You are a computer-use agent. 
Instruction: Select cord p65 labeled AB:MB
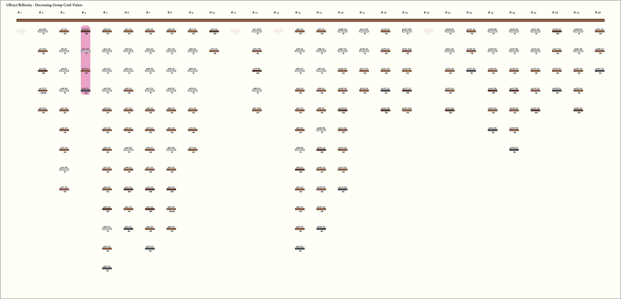pos(171,209)
